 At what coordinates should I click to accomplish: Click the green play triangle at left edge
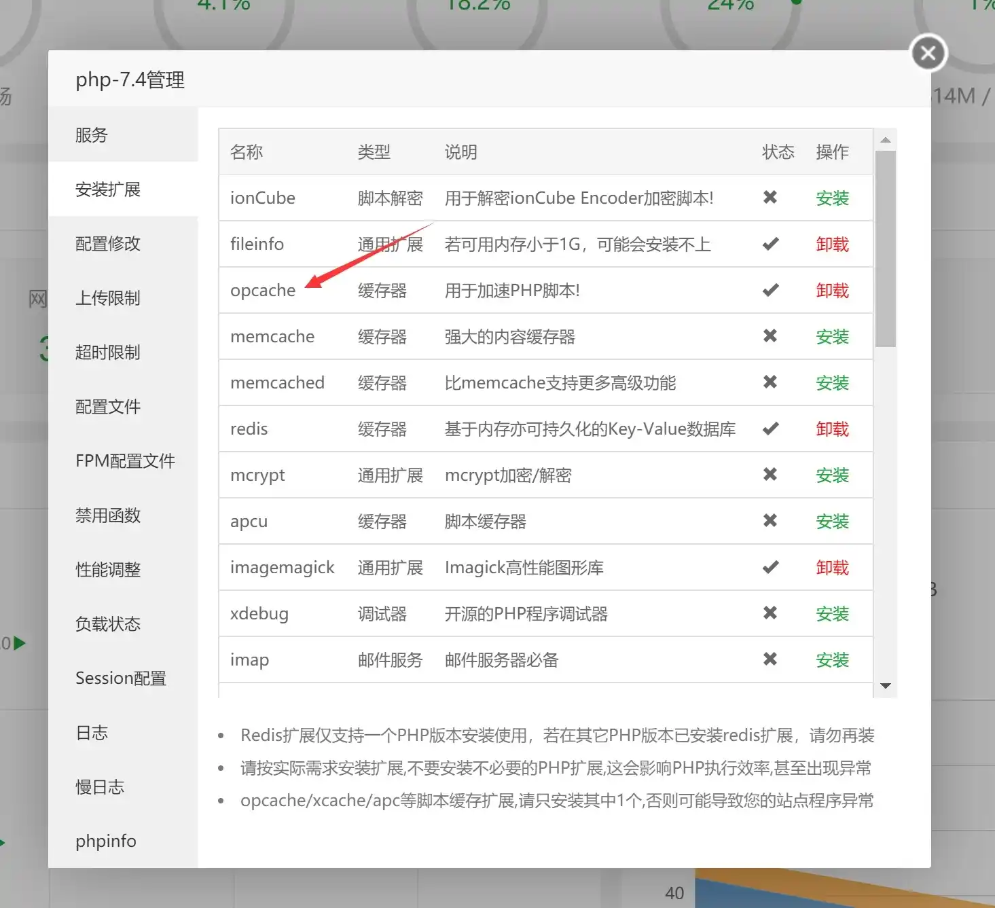coord(19,643)
